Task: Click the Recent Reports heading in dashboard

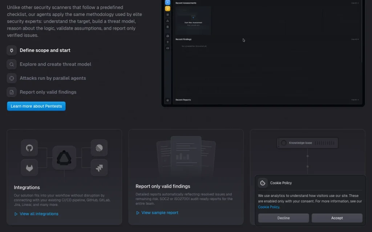Action: click(183, 100)
